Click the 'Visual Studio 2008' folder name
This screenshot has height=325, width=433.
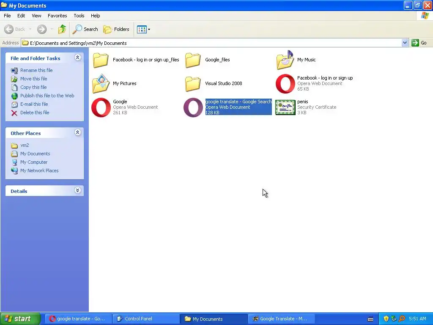coord(223,83)
